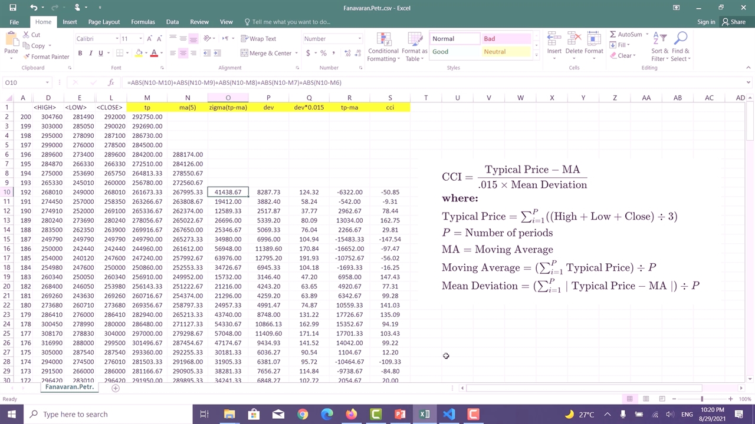Click Sign in link
This screenshot has width=755, height=424.
point(706,22)
